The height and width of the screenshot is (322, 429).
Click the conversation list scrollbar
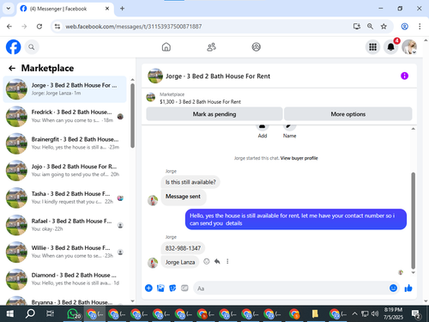coord(132,116)
